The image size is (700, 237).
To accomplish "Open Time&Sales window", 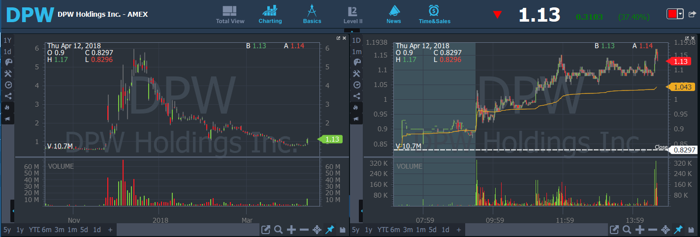I will click(434, 15).
